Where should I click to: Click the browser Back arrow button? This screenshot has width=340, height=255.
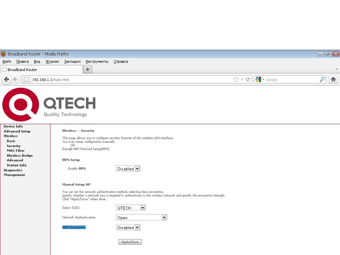click(x=7, y=80)
